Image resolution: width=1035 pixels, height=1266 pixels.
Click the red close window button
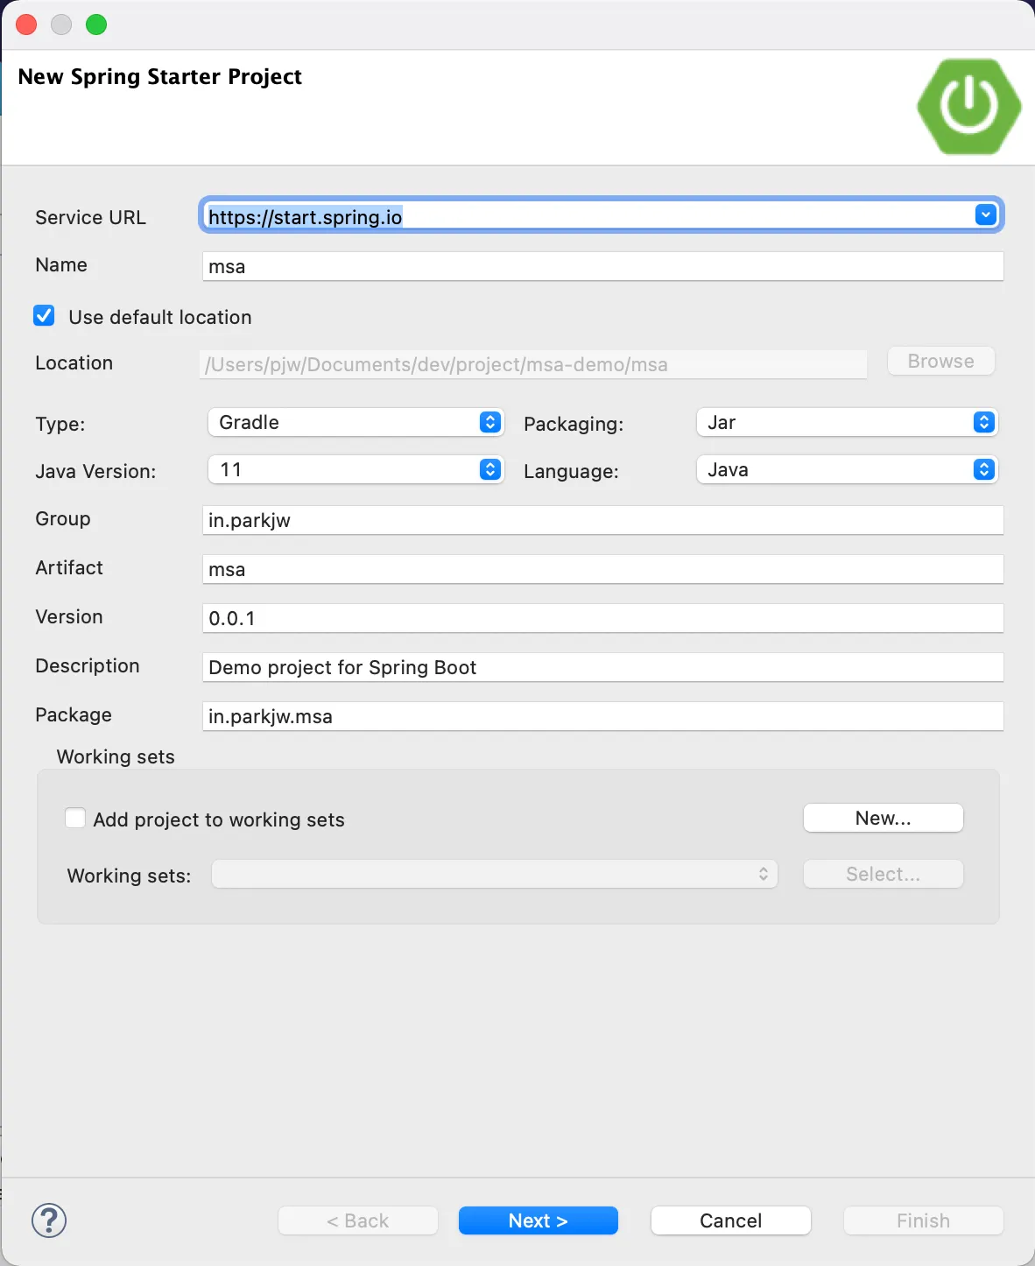click(26, 25)
